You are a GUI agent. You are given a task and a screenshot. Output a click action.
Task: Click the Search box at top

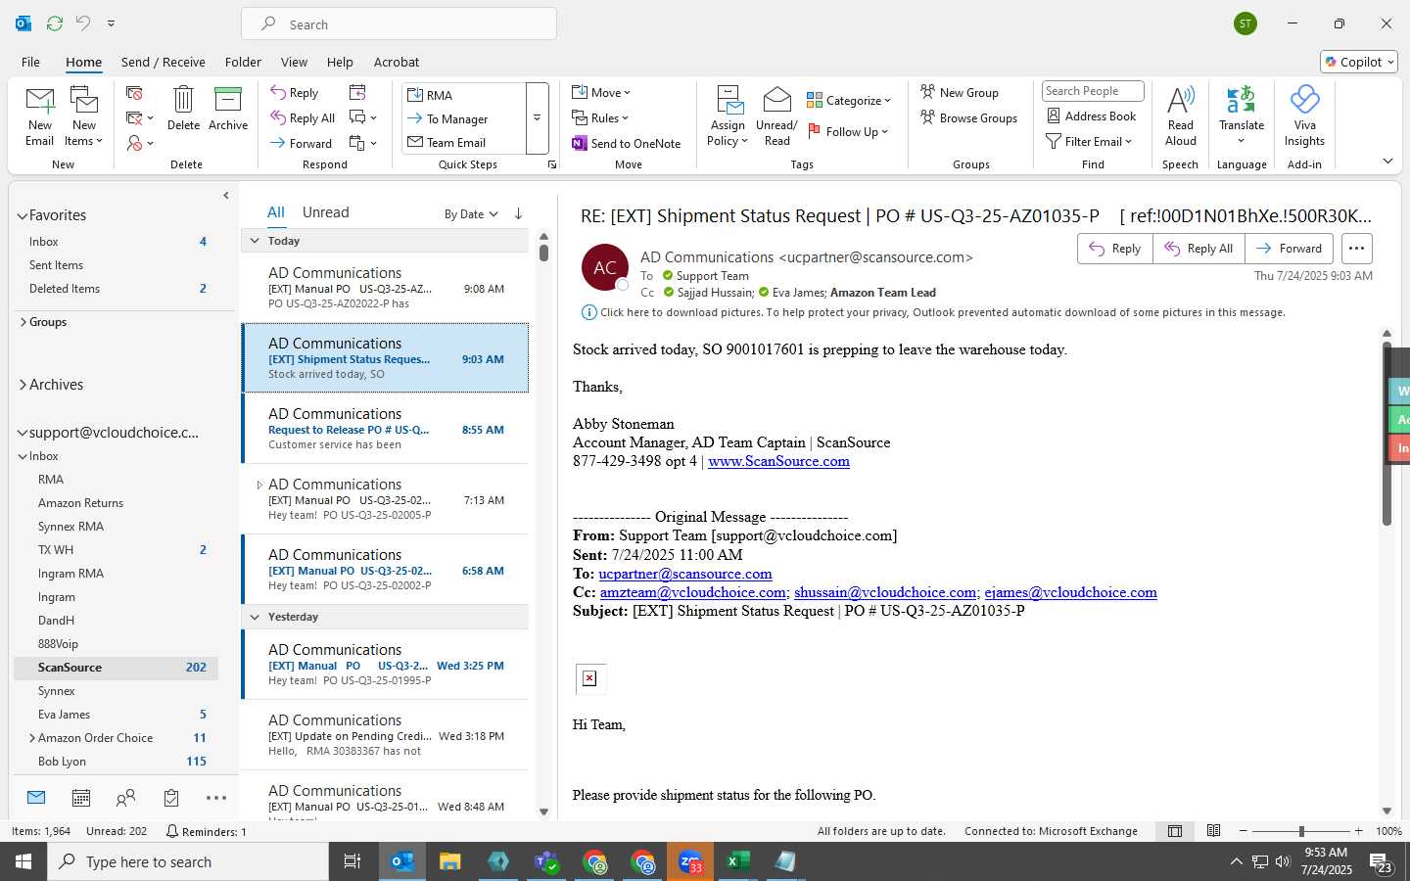click(x=399, y=24)
